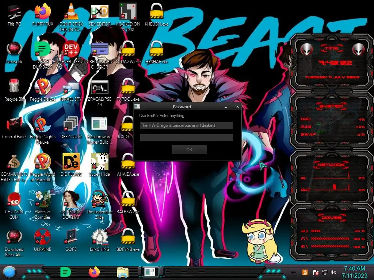This screenshot has width=374, height=280.
Task: Click the HWID algo text field
Action: pos(186,125)
